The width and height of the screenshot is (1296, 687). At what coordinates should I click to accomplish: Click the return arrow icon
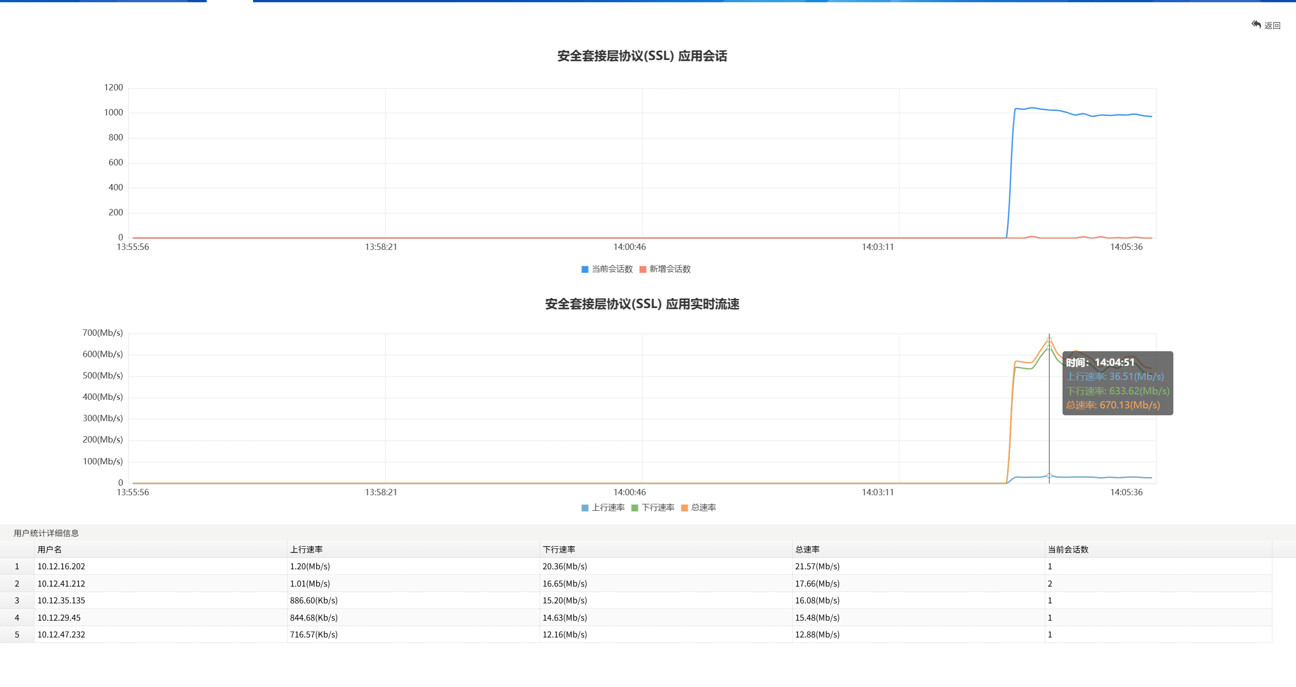tap(1256, 25)
